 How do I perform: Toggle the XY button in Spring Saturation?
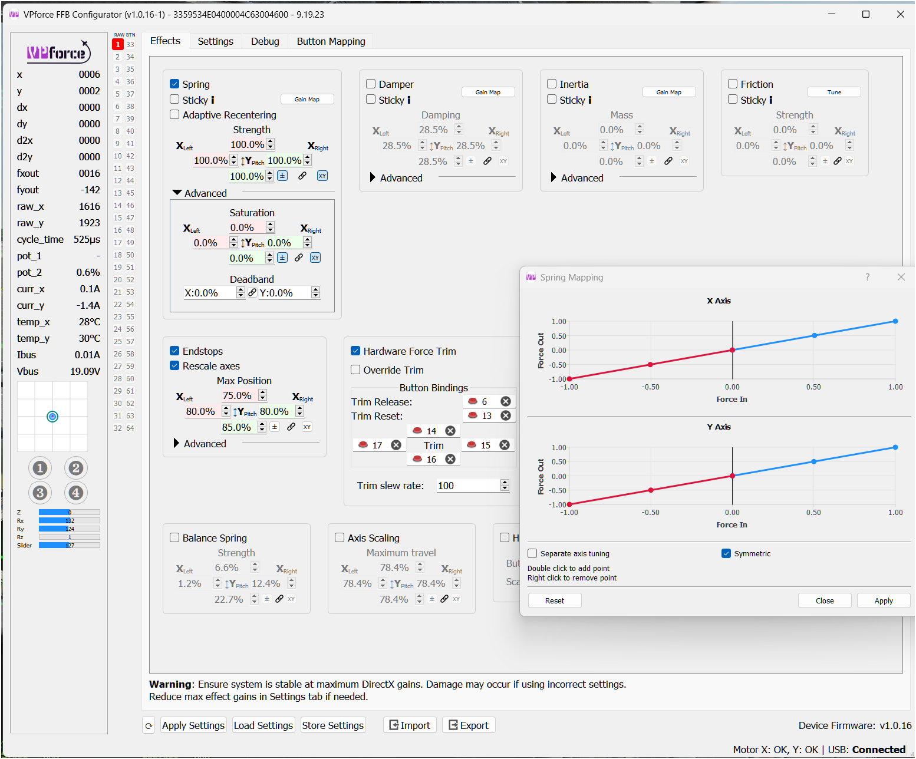point(315,258)
